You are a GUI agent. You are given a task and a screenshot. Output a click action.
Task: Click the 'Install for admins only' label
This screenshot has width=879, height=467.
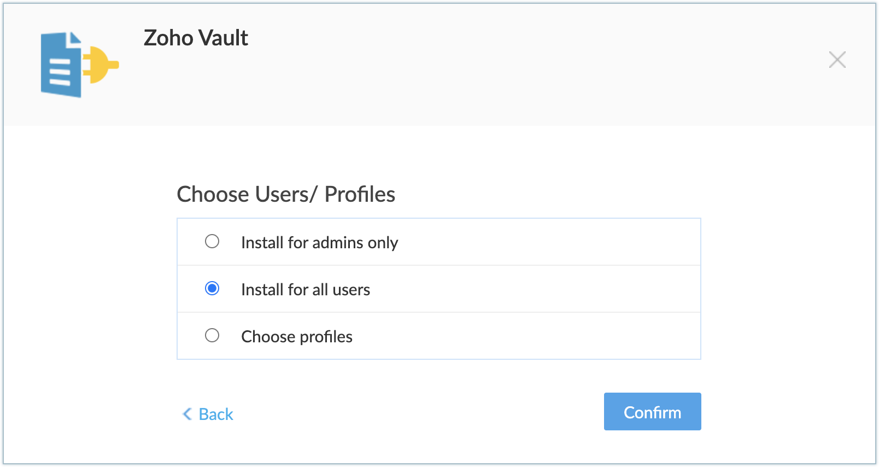point(319,243)
